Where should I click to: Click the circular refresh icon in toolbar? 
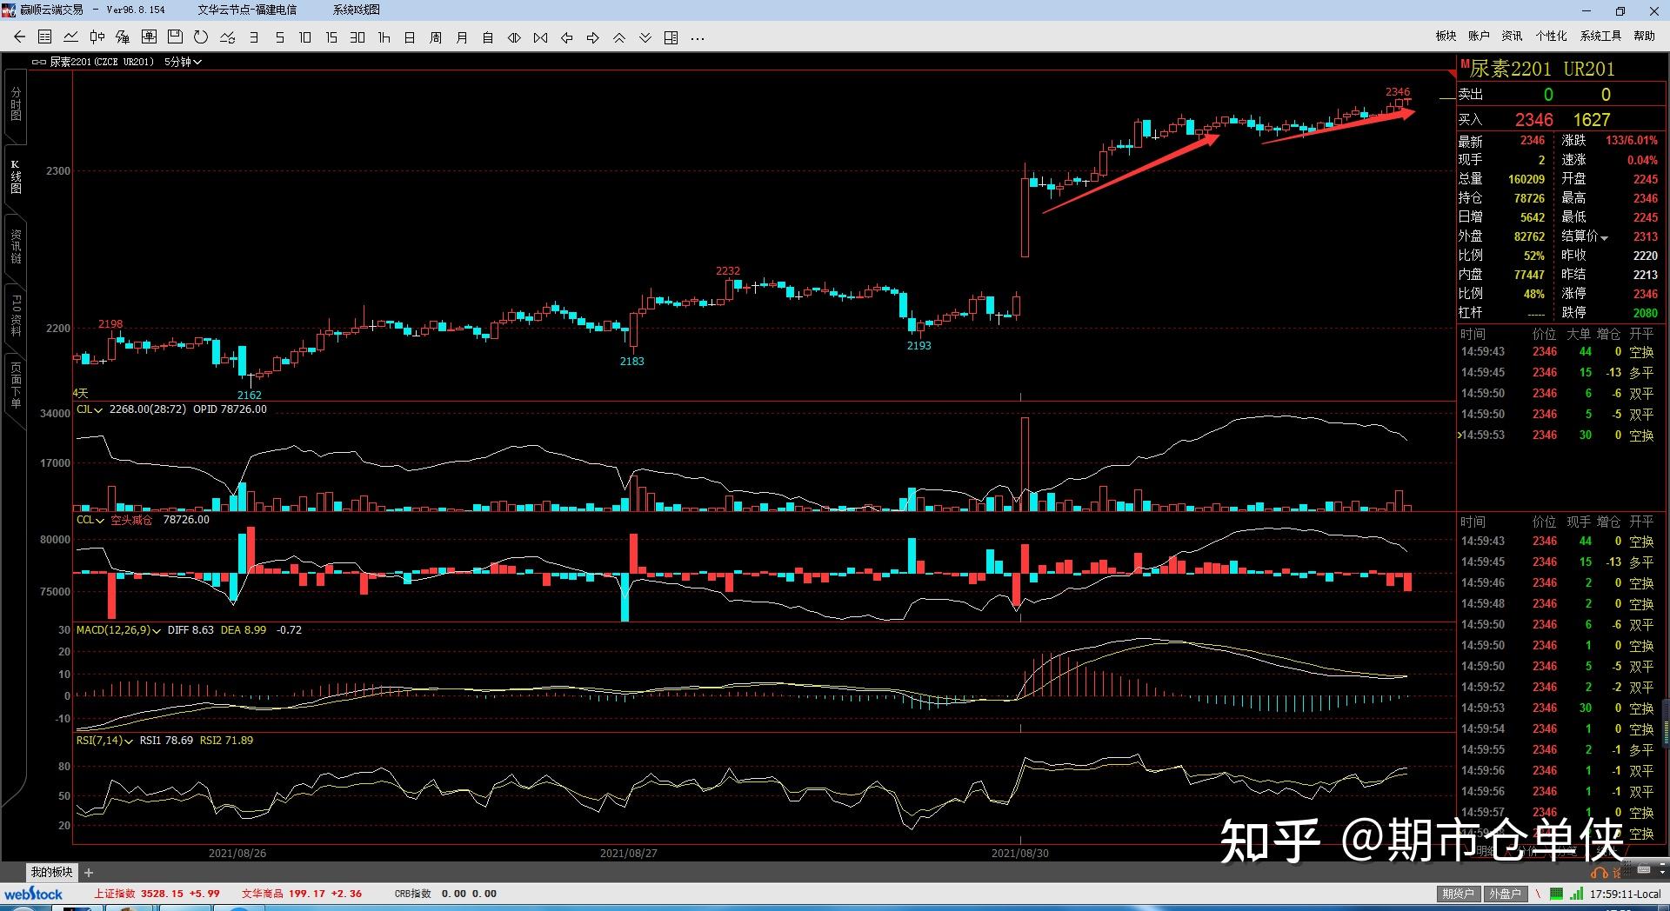pos(201,37)
